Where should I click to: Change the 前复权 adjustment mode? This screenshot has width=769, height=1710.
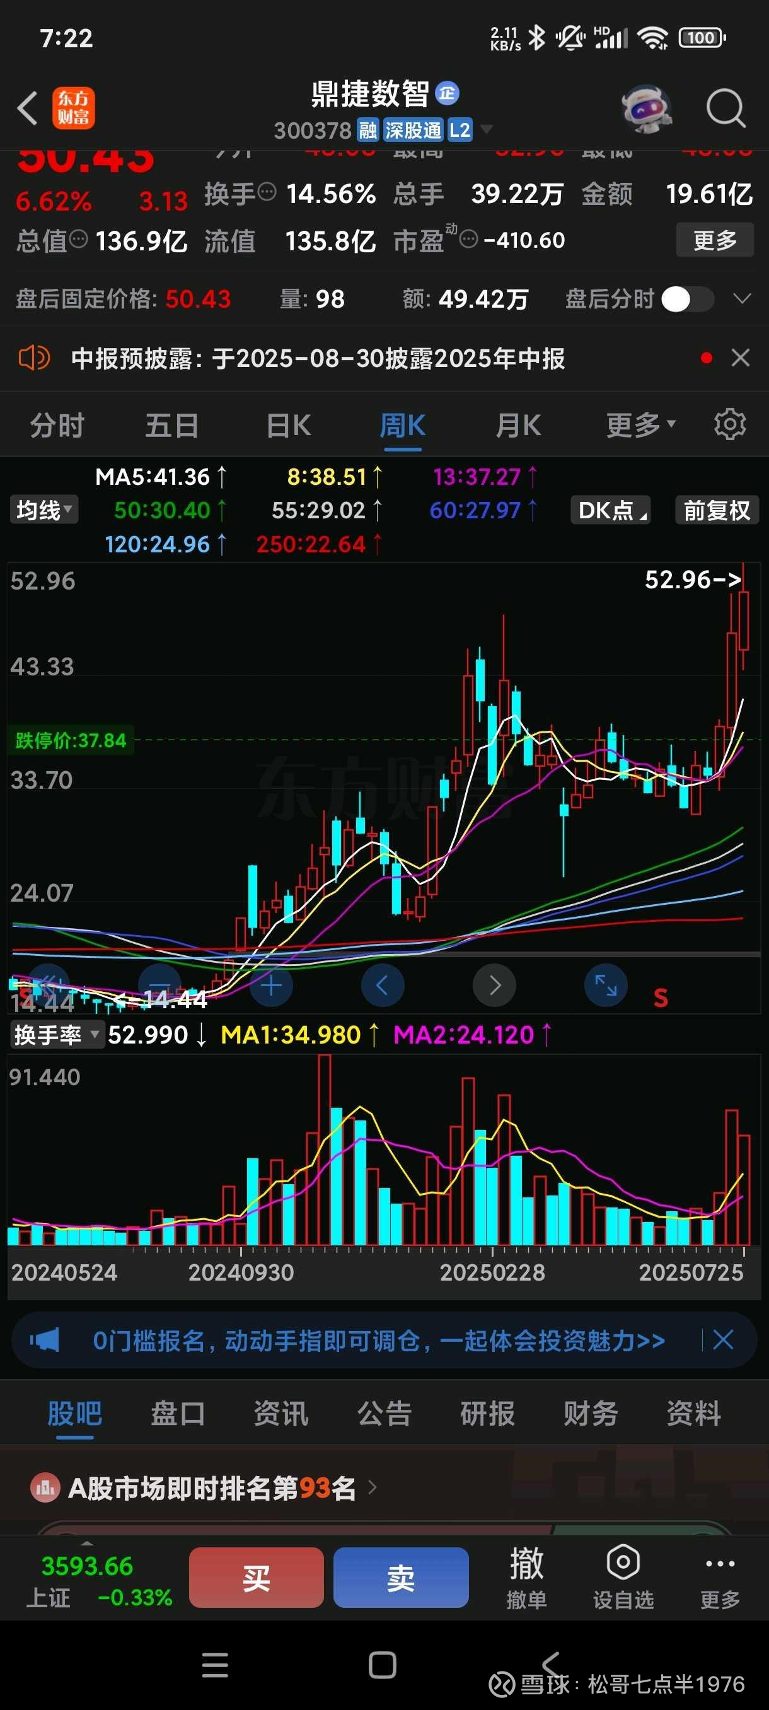717,510
